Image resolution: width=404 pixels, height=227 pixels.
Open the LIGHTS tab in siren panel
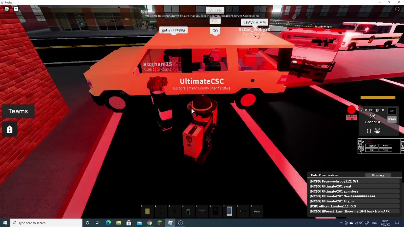tap(359, 146)
